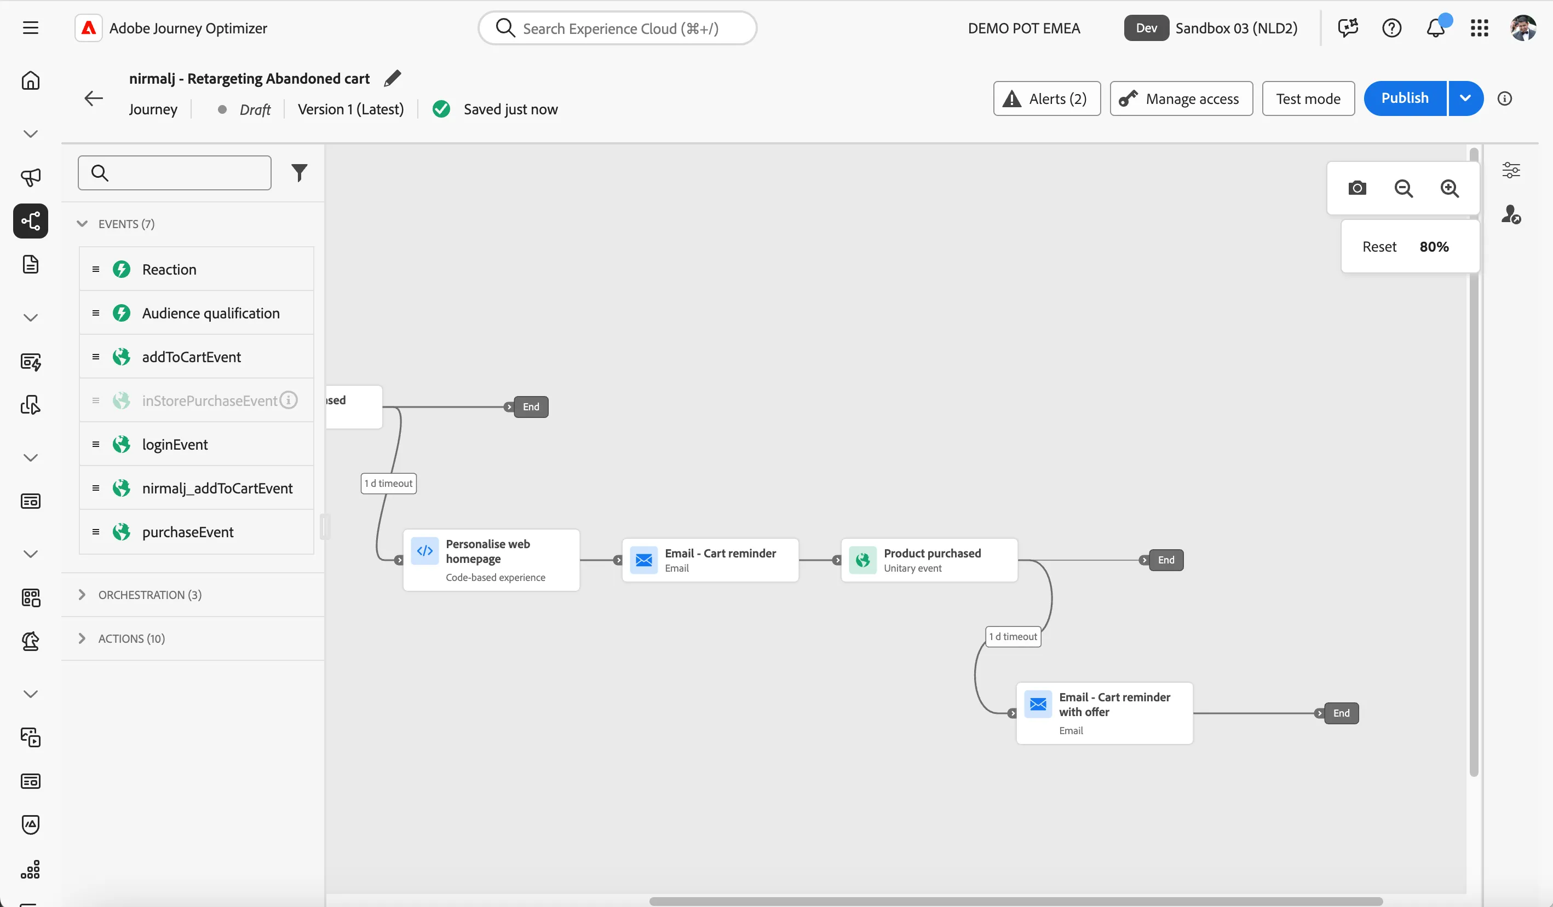Viewport: 1553px width, 907px height.
Task: Click the Test mode button
Action: (x=1308, y=98)
